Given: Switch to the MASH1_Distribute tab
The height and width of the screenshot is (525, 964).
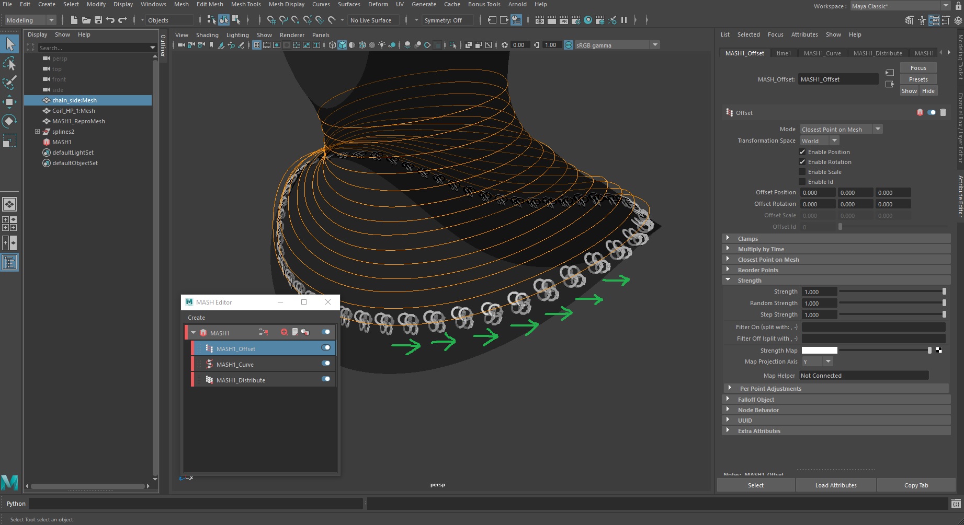Looking at the screenshot, I should 878,53.
